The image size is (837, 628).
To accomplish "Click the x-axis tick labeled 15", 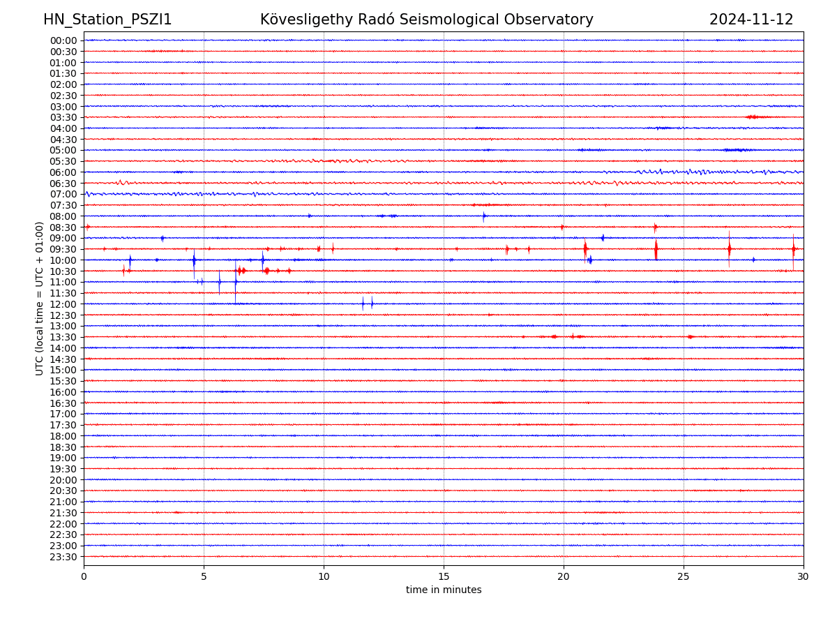I will (x=444, y=577).
